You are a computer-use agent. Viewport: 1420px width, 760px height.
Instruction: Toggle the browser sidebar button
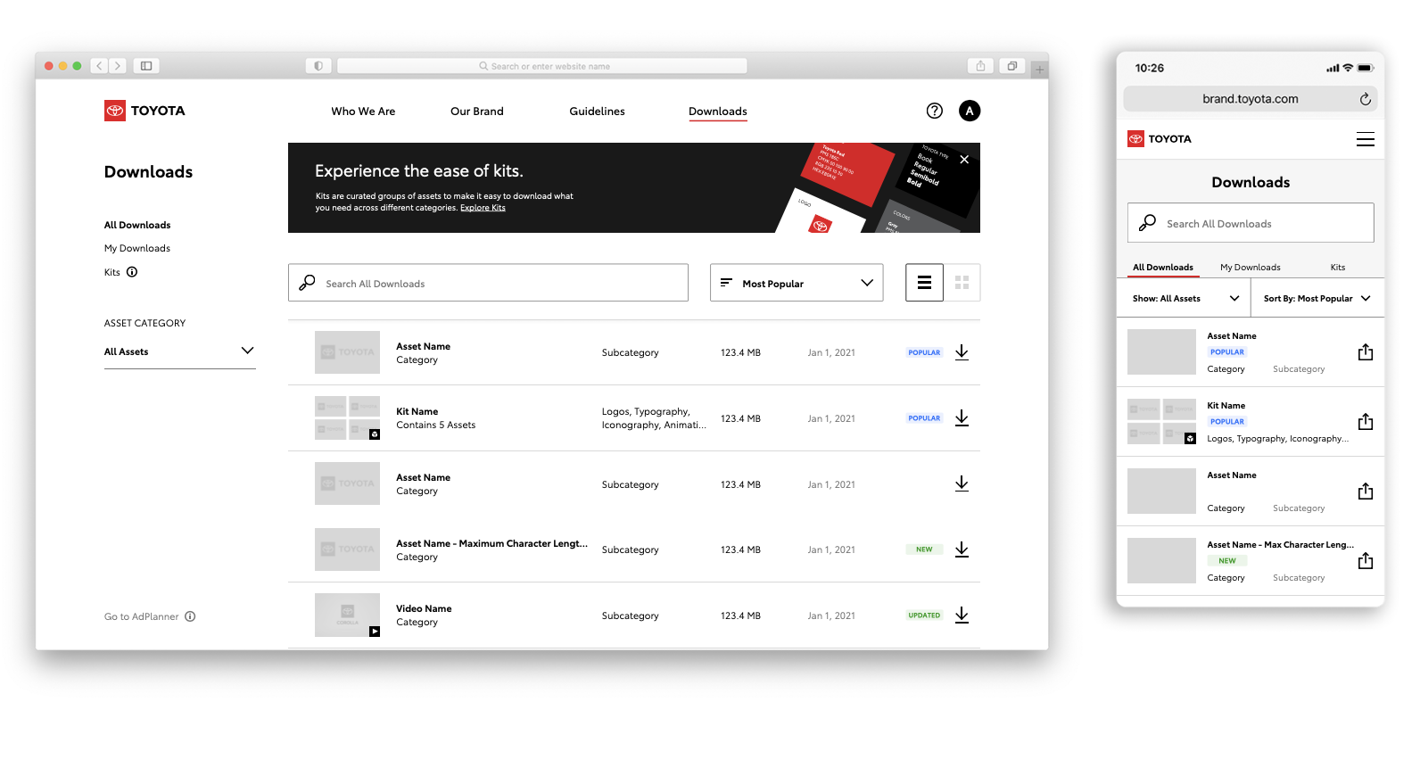(146, 66)
